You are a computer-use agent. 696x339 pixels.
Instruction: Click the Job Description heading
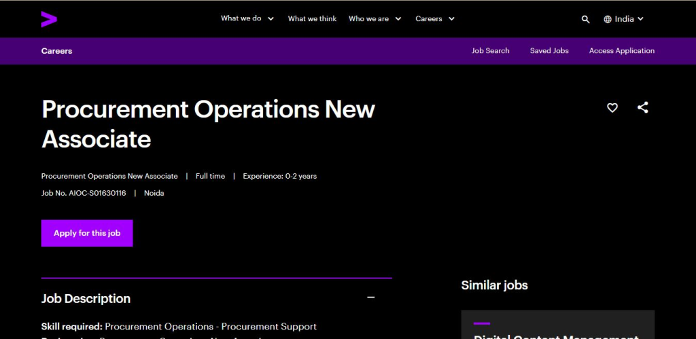pyautogui.click(x=86, y=299)
